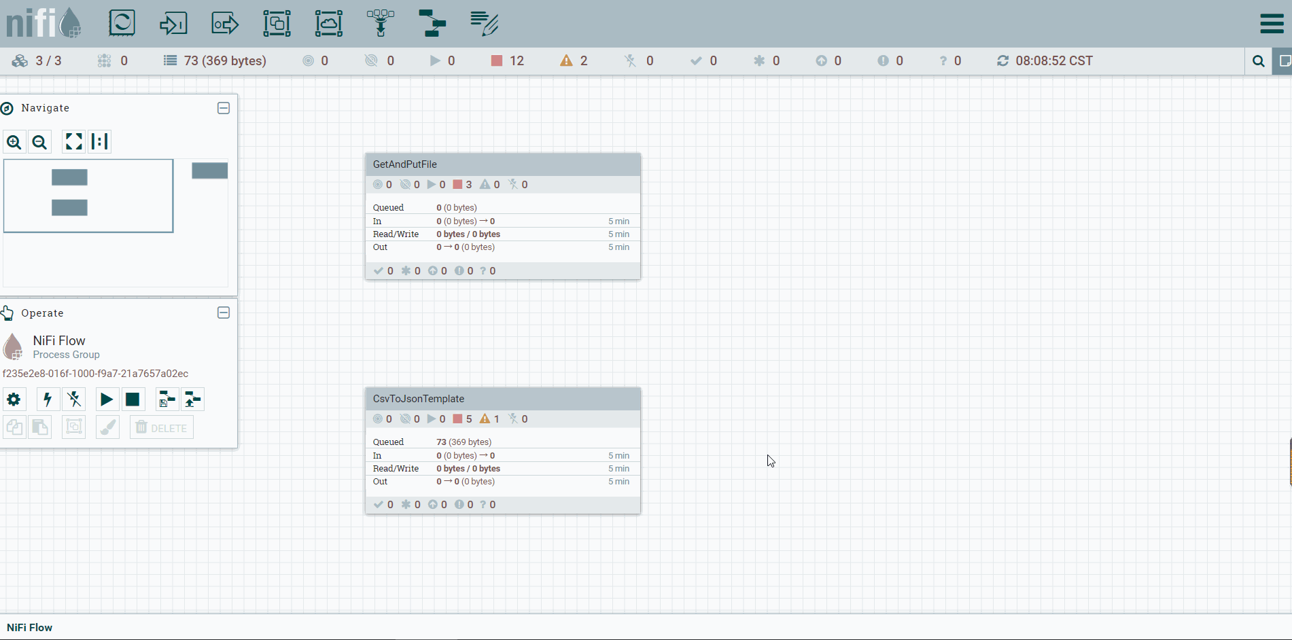This screenshot has width=1292, height=640.
Task: Click the NiFi Flow breadcrumb link
Action: click(x=30, y=628)
